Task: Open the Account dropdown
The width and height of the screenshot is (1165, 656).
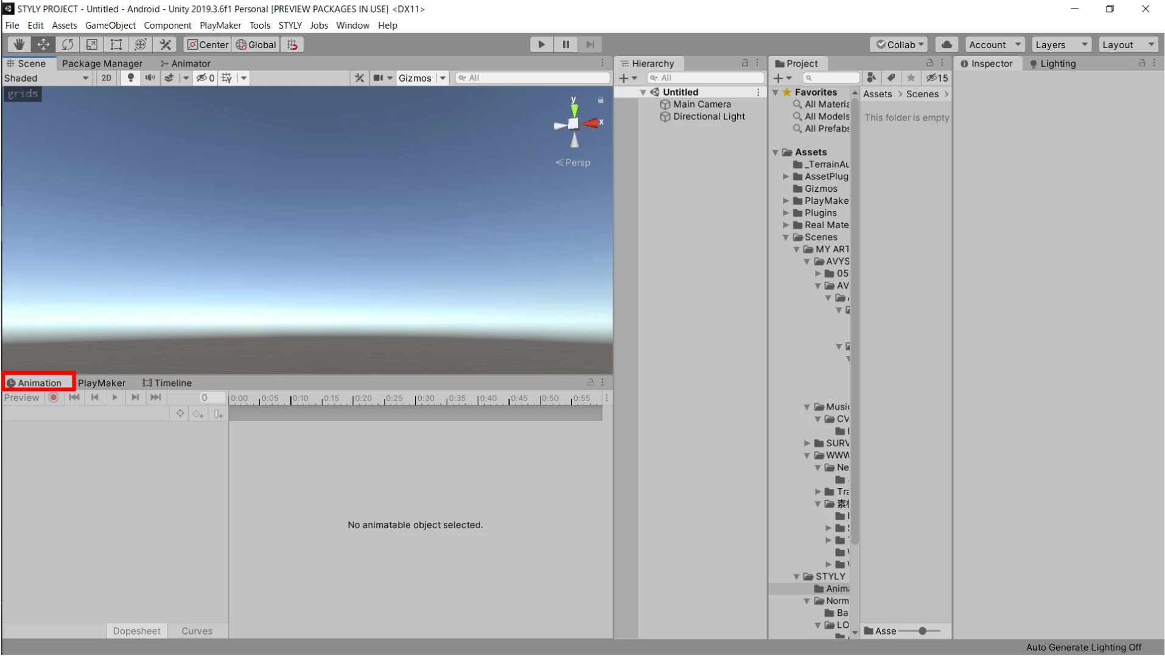Action: pos(995,44)
